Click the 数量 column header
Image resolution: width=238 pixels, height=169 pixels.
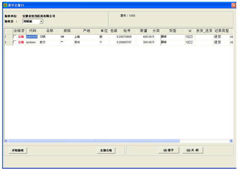(144, 31)
